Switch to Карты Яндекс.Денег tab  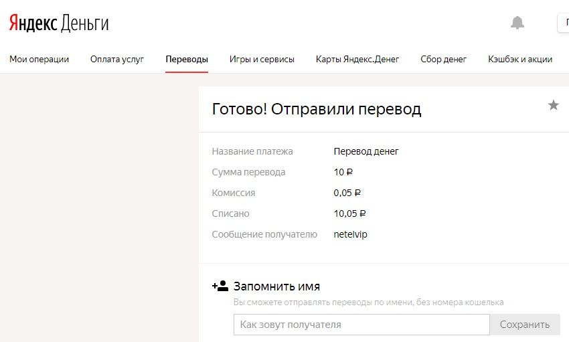tap(357, 59)
